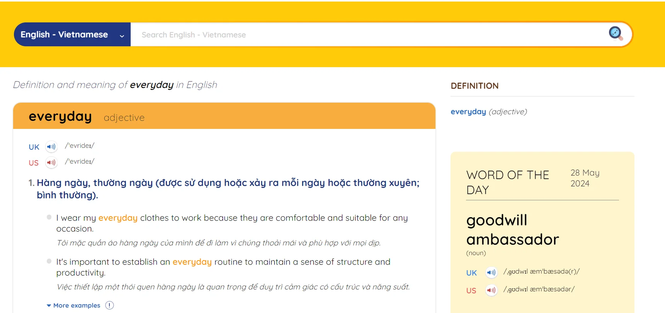The image size is (665, 313).
Task: Play UK pronunciation of everyday
Action: (x=51, y=147)
